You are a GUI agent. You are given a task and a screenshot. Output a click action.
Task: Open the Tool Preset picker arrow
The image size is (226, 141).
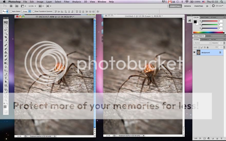point(7,11)
